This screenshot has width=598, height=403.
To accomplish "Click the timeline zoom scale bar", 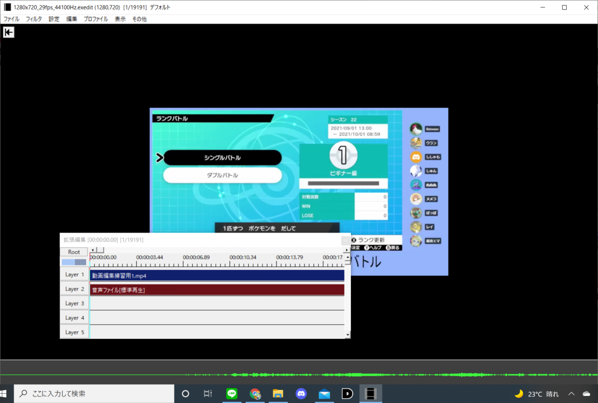I will coord(74,262).
